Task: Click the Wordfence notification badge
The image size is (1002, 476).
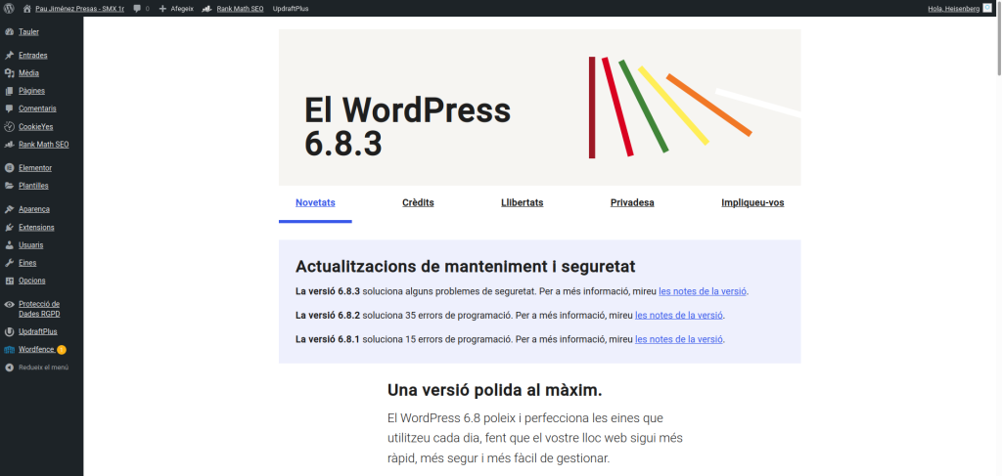Action: click(x=62, y=349)
